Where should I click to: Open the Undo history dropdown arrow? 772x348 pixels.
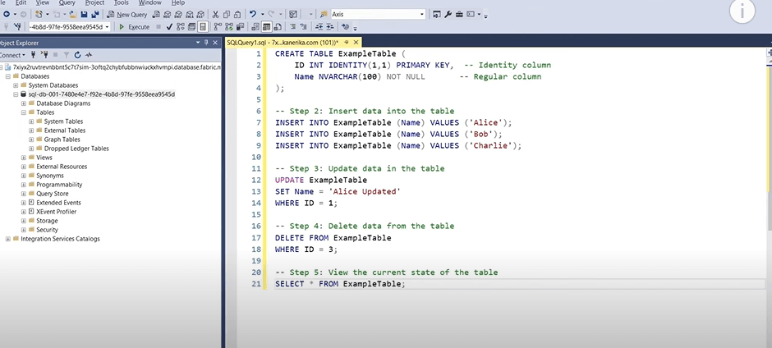(263, 14)
